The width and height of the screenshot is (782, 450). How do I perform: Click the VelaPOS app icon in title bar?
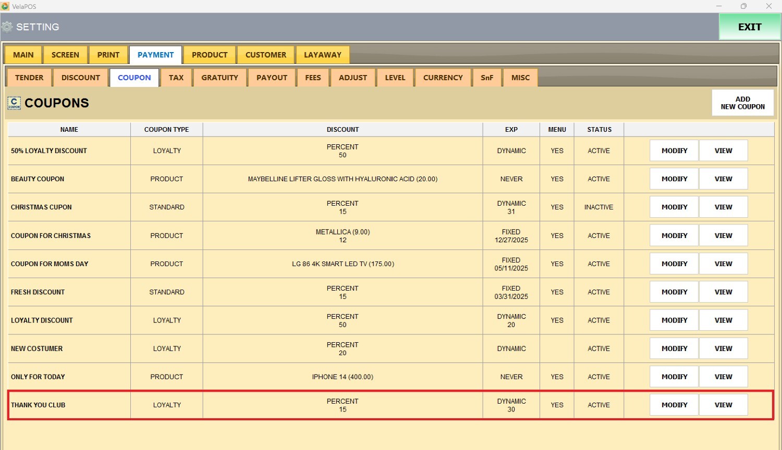click(x=5, y=6)
